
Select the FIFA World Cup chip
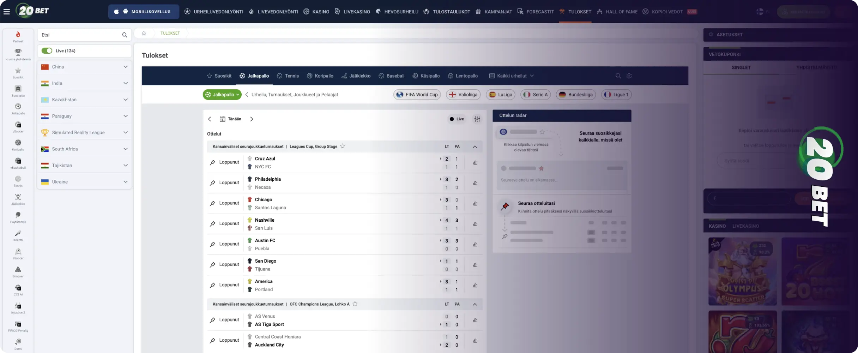[417, 95]
